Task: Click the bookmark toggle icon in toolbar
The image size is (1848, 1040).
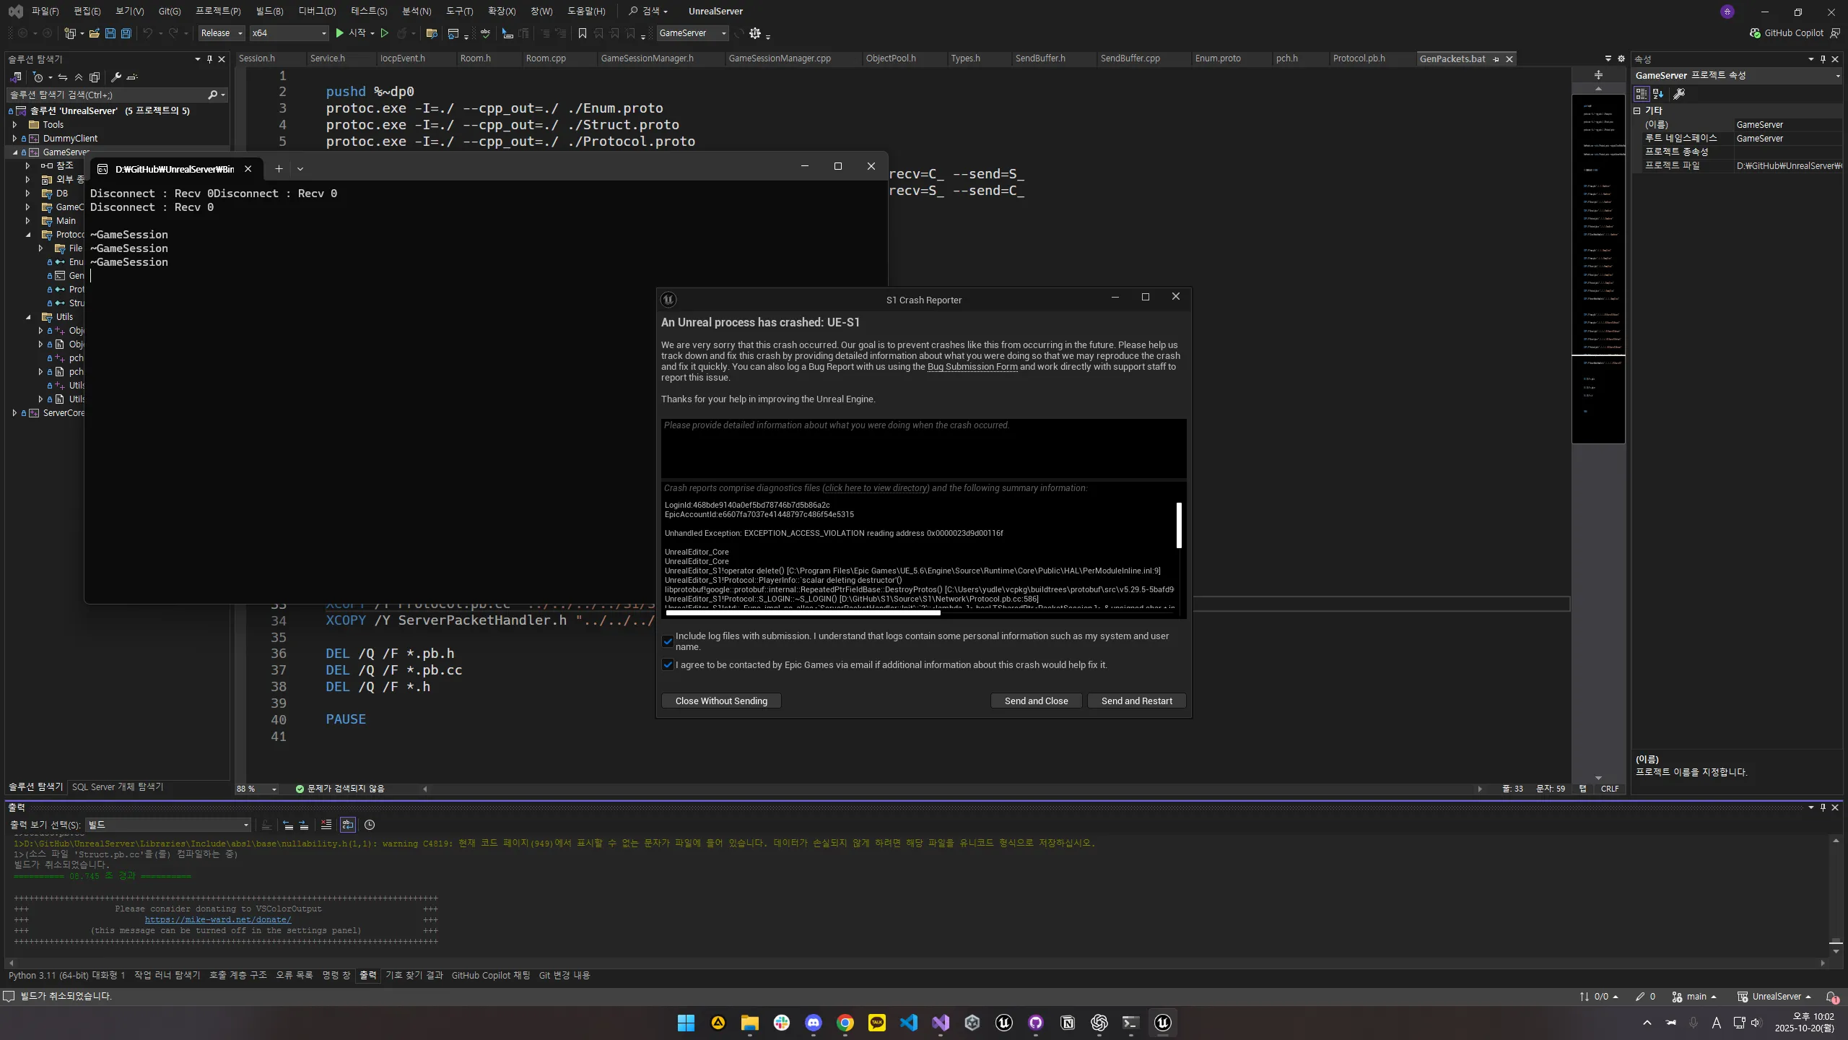Action: (x=582, y=33)
